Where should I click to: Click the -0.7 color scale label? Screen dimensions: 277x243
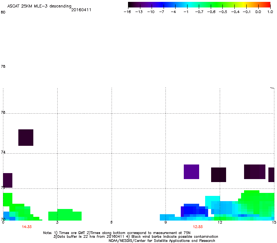(199, 12)
